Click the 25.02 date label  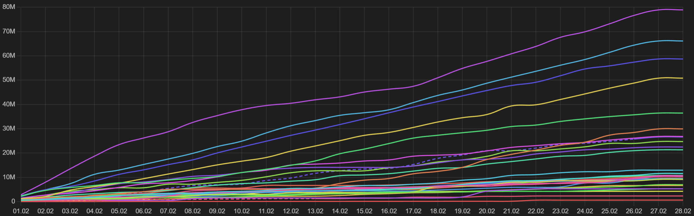[609, 211]
